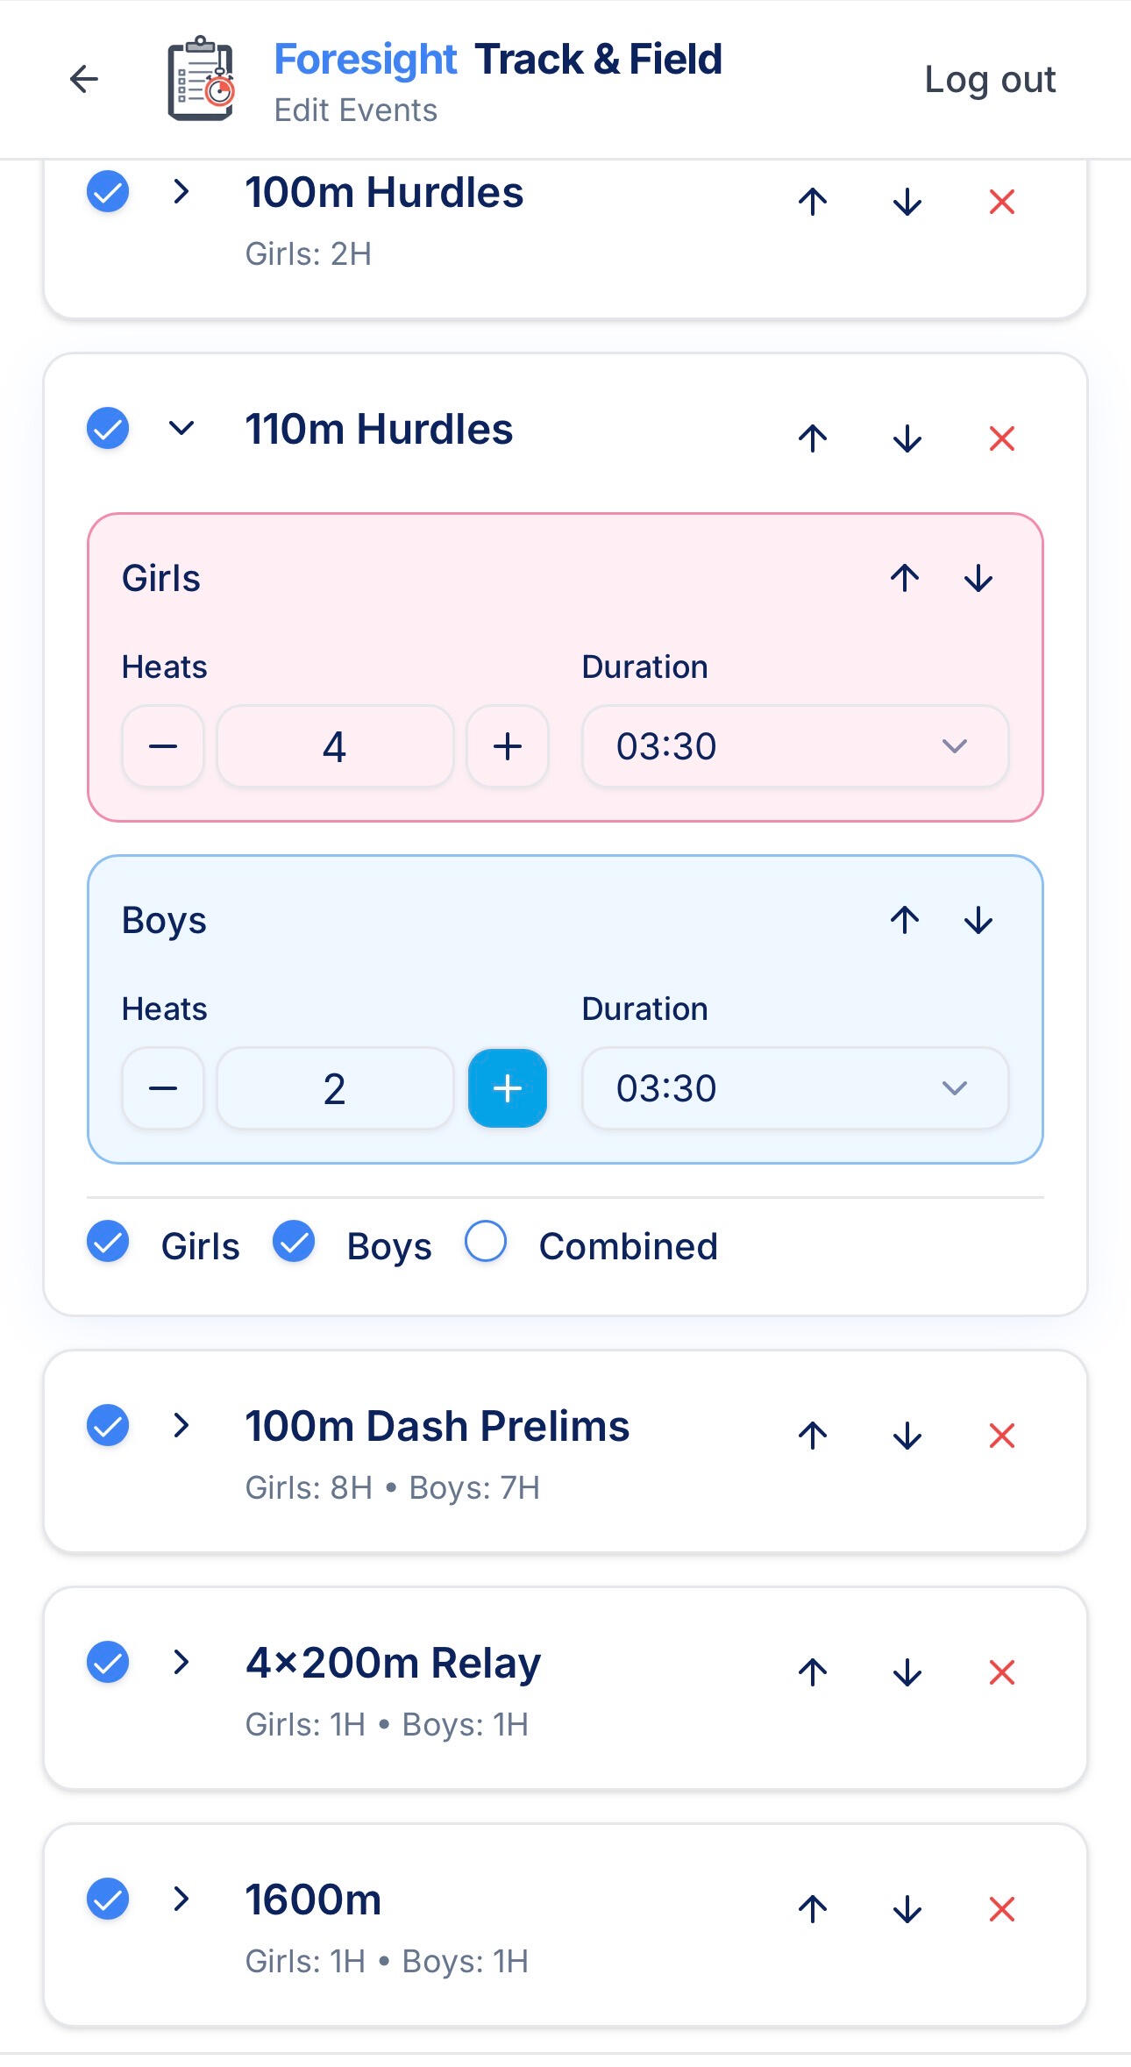Click the back arrow in header
This screenshot has height=2067, width=1131.
(x=84, y=79)
